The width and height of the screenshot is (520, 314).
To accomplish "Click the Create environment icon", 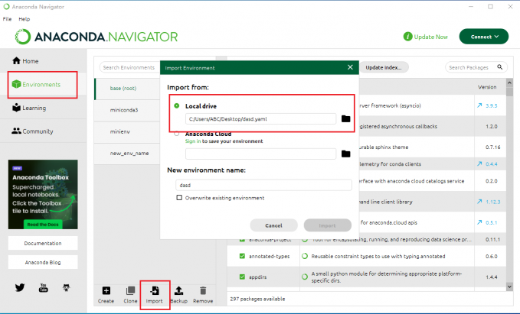I will click(x=106, y=291).
